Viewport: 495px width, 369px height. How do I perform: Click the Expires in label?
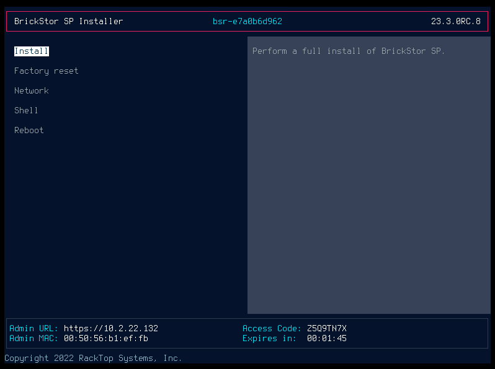270,339
